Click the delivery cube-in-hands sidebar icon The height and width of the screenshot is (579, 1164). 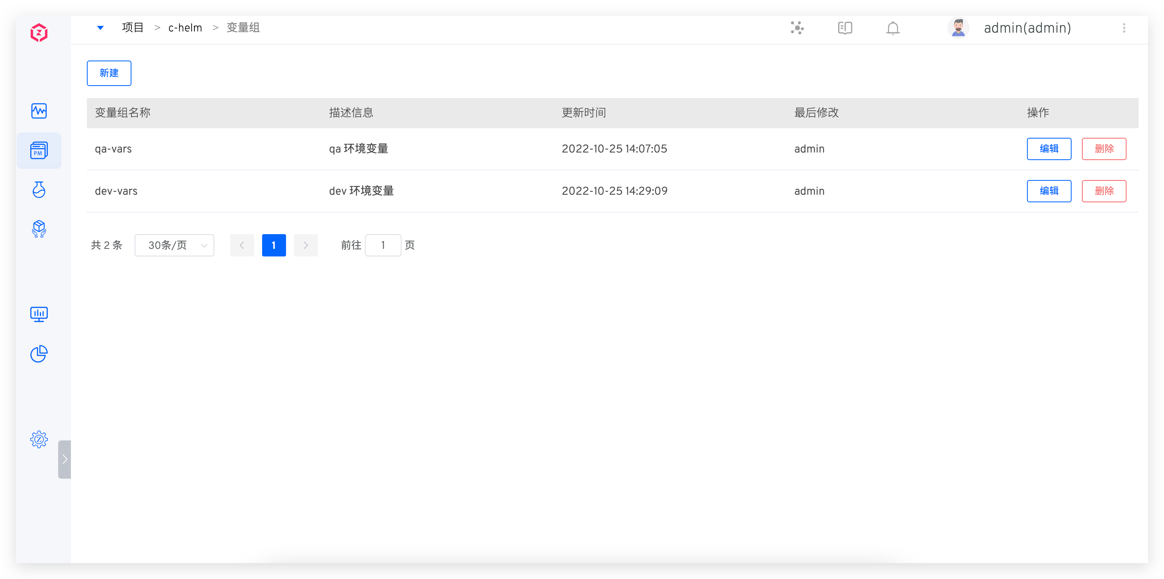pos(39,229)
